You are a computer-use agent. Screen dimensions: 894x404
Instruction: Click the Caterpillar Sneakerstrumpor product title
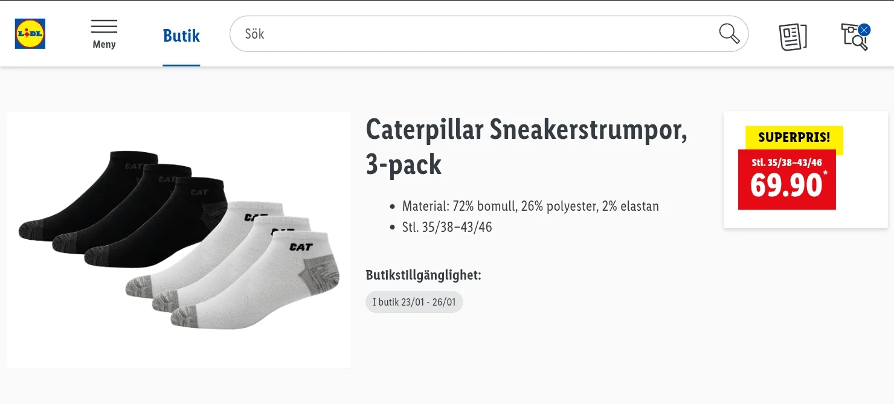point(526,146)
